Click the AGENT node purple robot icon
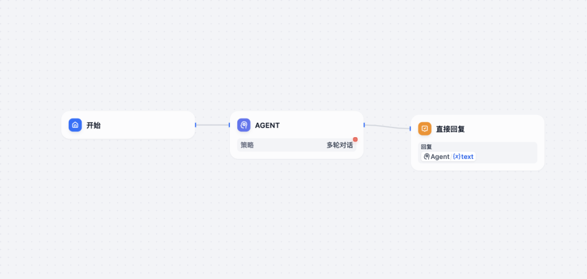The image size is (587, 279). click(244, 125)
